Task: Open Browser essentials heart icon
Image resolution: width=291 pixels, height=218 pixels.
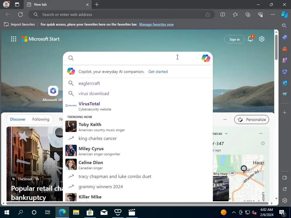Action: pos(260,14)
